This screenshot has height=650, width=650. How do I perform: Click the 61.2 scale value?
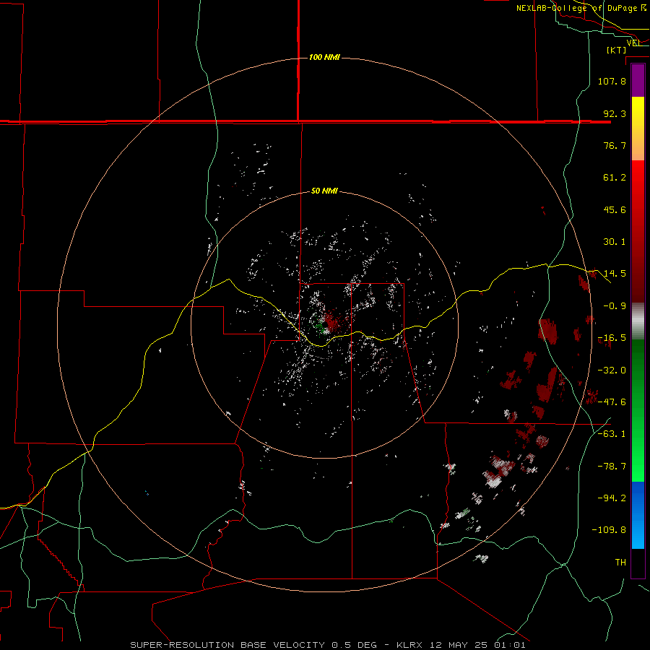pyautogui.click(x=615, y=178)
